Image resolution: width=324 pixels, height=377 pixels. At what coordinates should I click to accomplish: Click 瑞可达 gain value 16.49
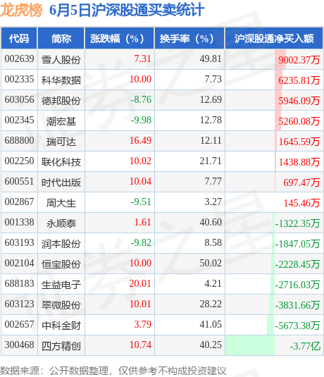[140, 141]
